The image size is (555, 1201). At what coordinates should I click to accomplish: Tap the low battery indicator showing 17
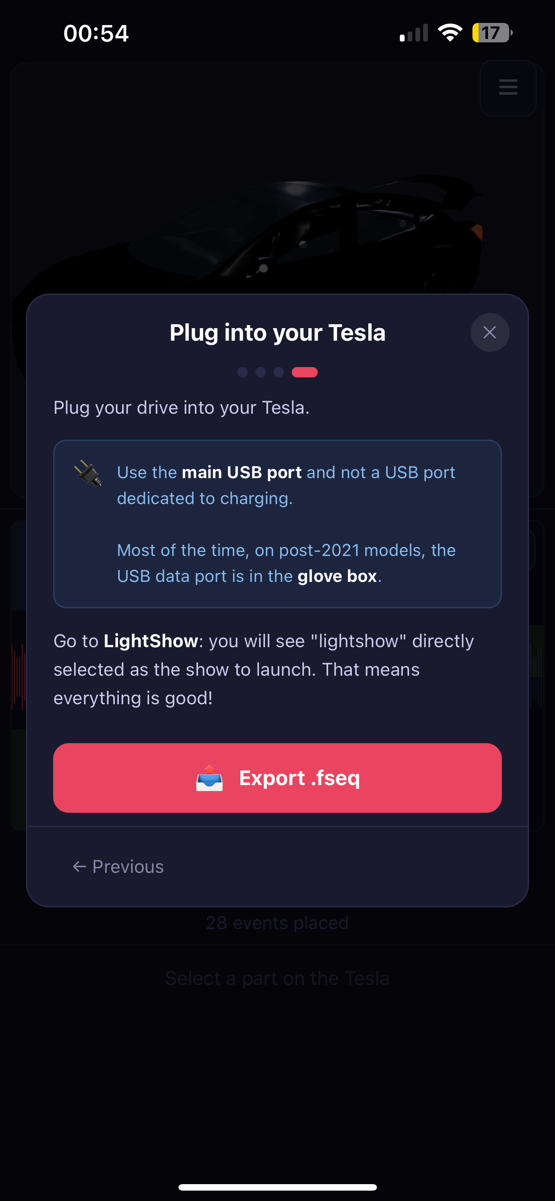[x=491, y=32]
